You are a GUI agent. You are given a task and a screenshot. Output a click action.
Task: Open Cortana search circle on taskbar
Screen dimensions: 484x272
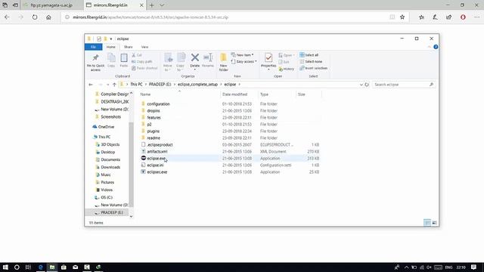click(17, 267)
